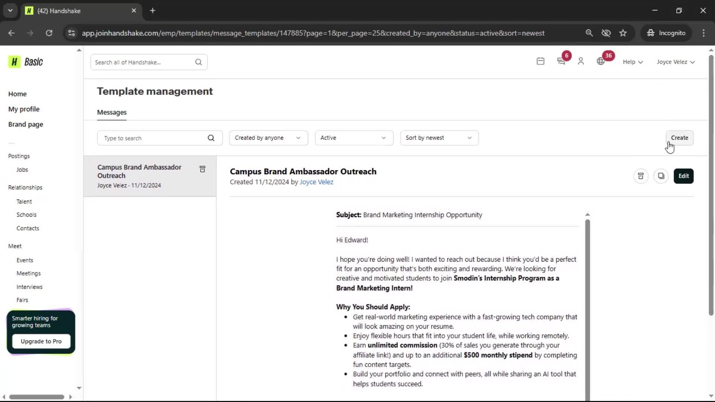This screenshot has width=715, height=402.
Task: Click sidebar scroll down arrow
Action: 79,388
